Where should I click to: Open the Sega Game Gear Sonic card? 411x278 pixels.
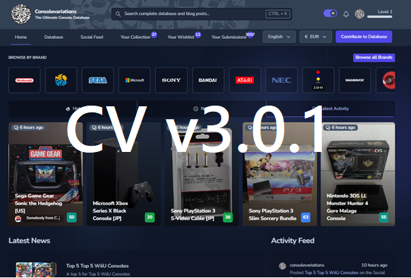[46, 174]
